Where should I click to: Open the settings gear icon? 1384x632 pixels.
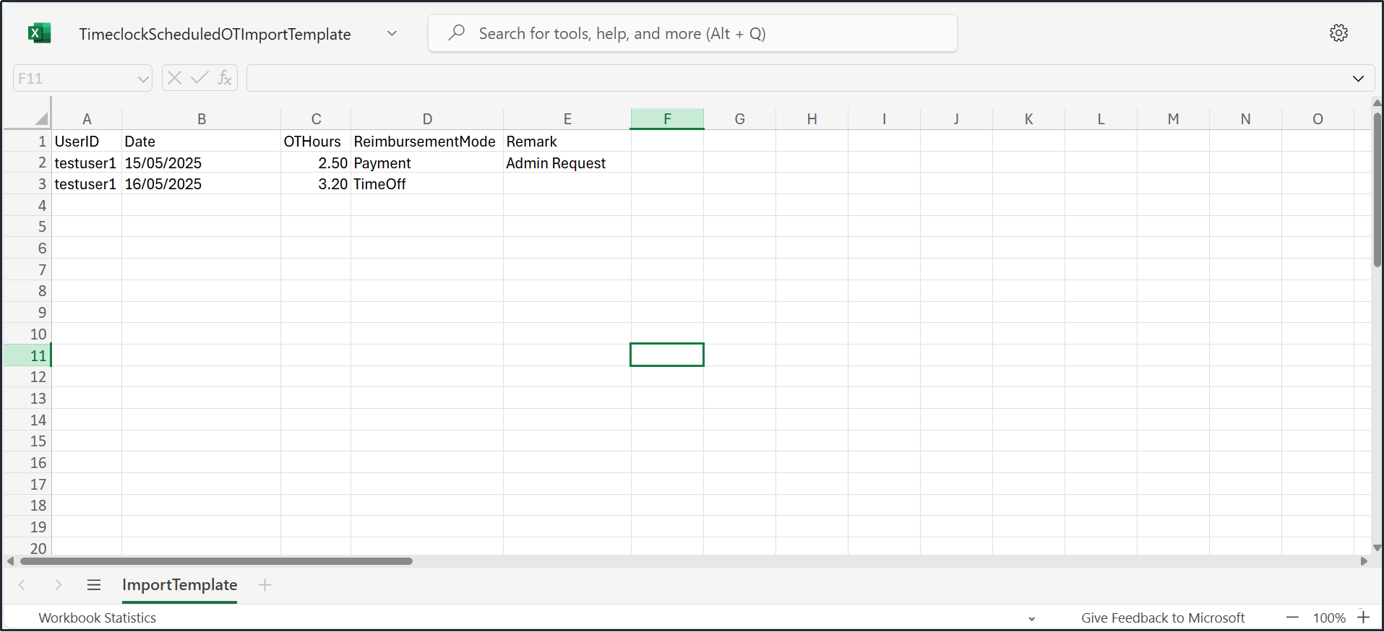click(1338, 33)
